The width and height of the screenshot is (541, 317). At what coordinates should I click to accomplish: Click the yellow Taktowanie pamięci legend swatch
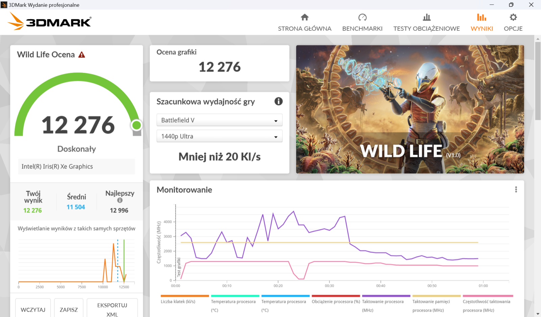(436, 296)
